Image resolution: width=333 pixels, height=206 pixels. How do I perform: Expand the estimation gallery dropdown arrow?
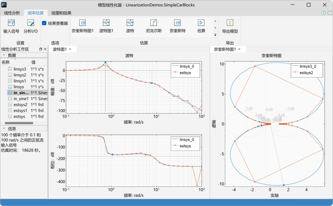pyautogui.click(x=215, y=34)
